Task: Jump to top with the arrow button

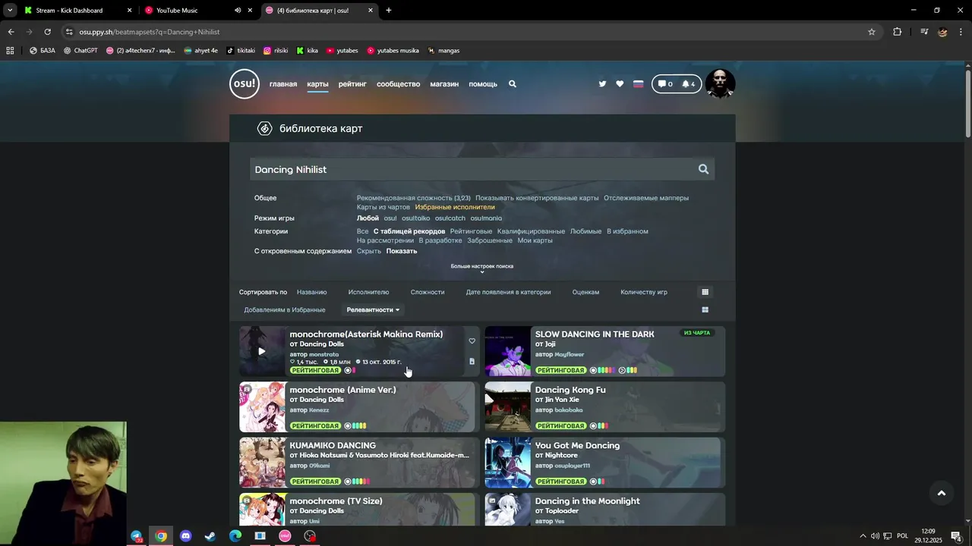Action: click(x=941, y=493)
